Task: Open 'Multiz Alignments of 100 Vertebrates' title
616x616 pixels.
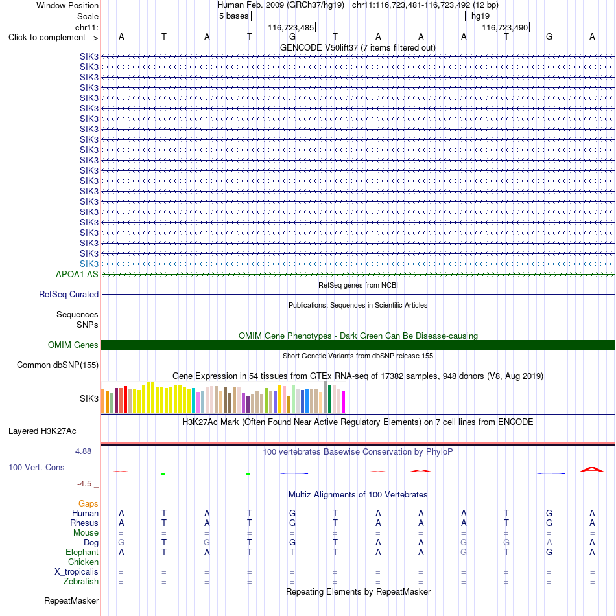Action: click(x=358, y=495)
